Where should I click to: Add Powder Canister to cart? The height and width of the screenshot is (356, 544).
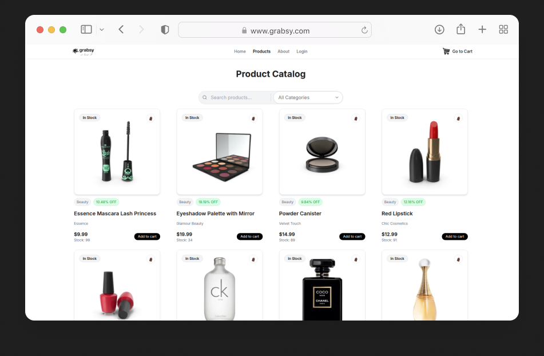pos(352,236)
